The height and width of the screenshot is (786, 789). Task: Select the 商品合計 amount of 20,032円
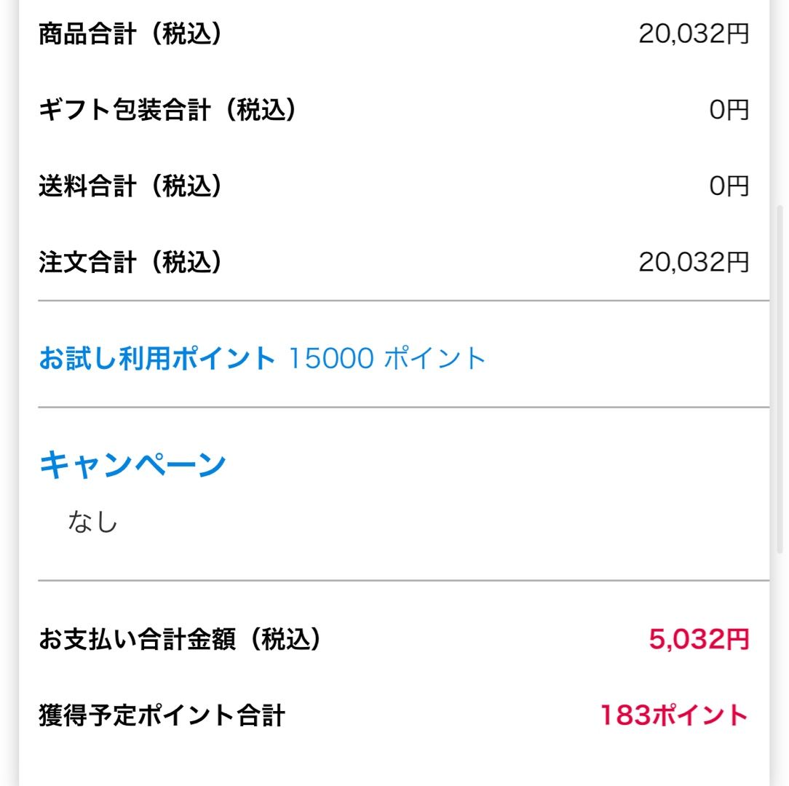(x=693, y=33)
